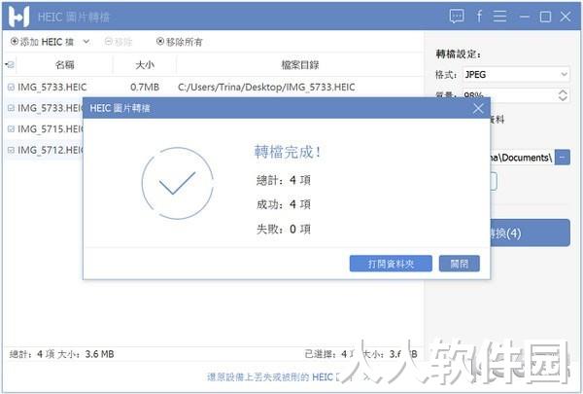The height and width of the screenshot is (394, 583).
Task: Click the 轉換(4) convert button
Action: 530,233
